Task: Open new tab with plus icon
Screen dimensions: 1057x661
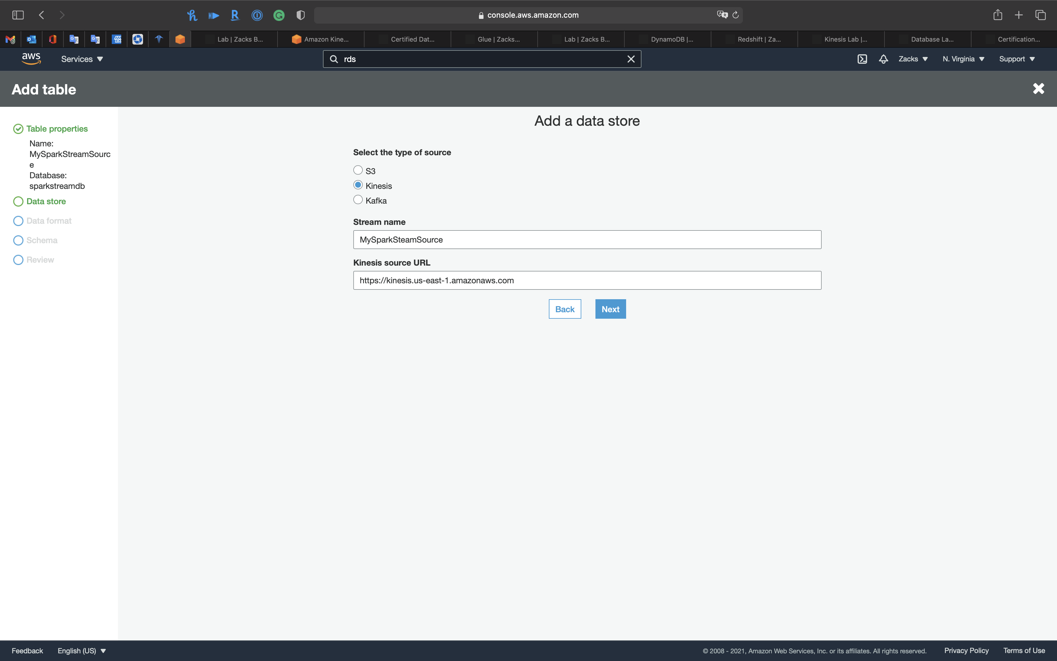Action: [x=1019, y=15]
